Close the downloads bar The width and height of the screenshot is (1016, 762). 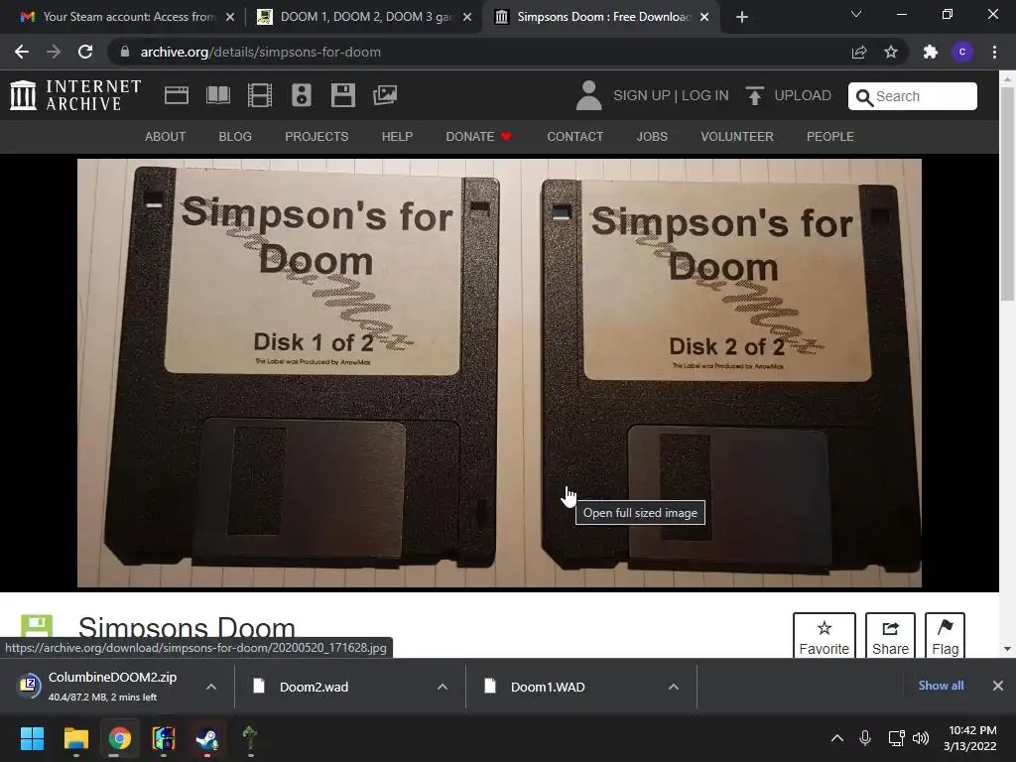(998, 686)
